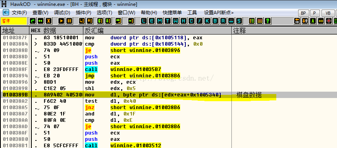Open Memory map with M icon

tap(160, 21)
